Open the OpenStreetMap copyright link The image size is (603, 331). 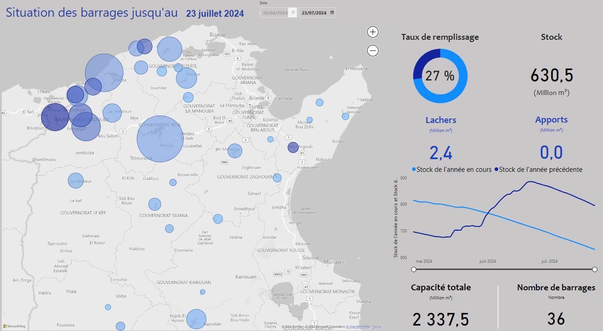(358, 326)
